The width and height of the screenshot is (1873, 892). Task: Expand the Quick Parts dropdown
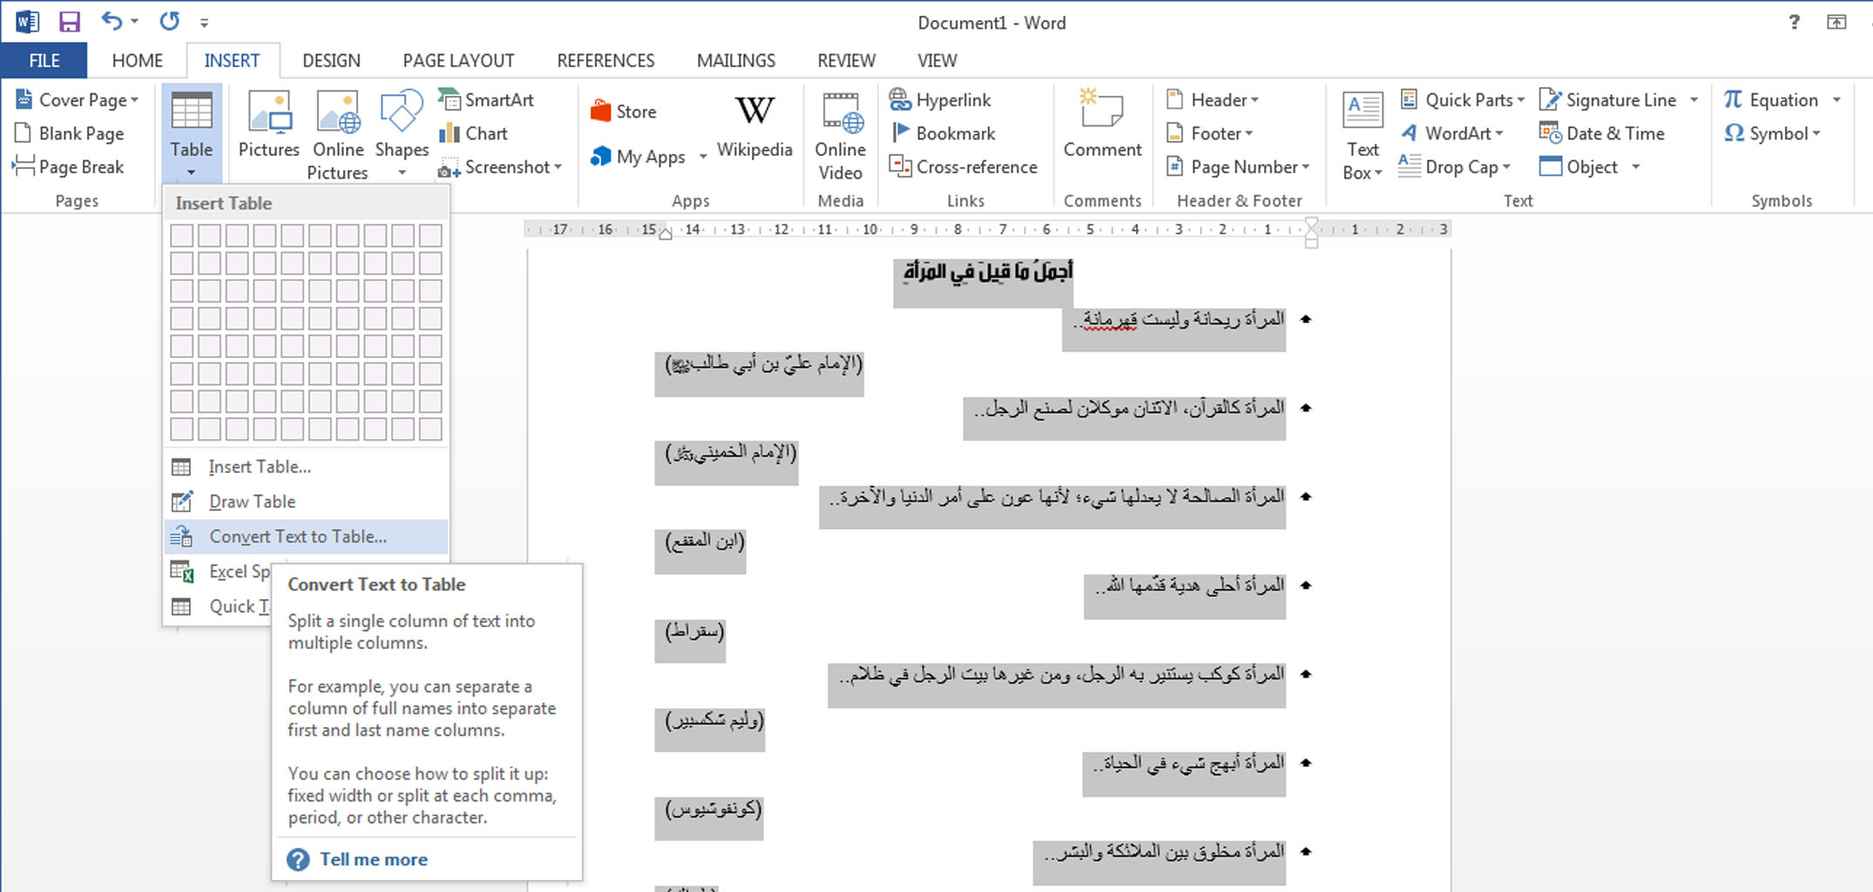click(1521, 100)
